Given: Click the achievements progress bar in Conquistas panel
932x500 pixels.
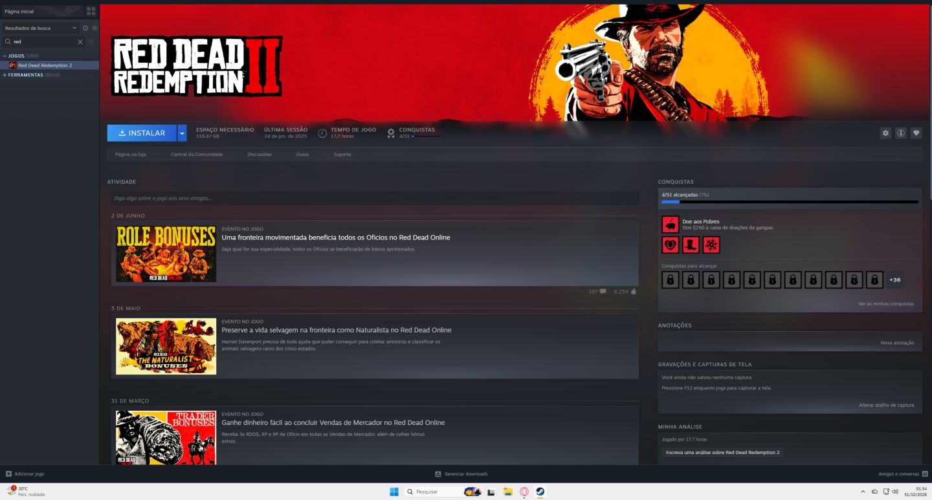Looking at the screenshot, I should tap(790, 202).
